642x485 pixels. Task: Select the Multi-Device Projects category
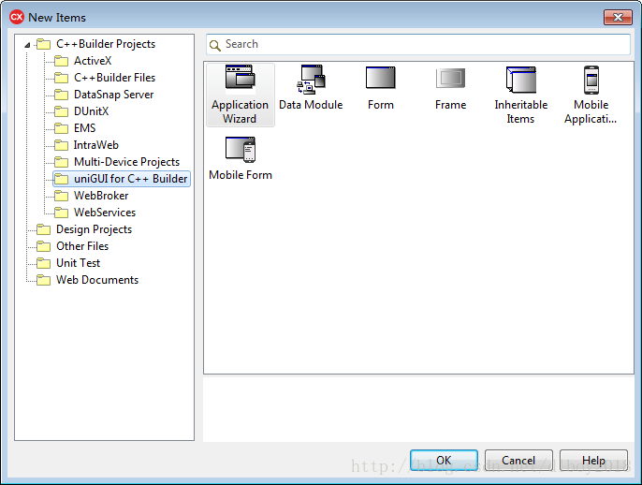[x=126, y=162]
